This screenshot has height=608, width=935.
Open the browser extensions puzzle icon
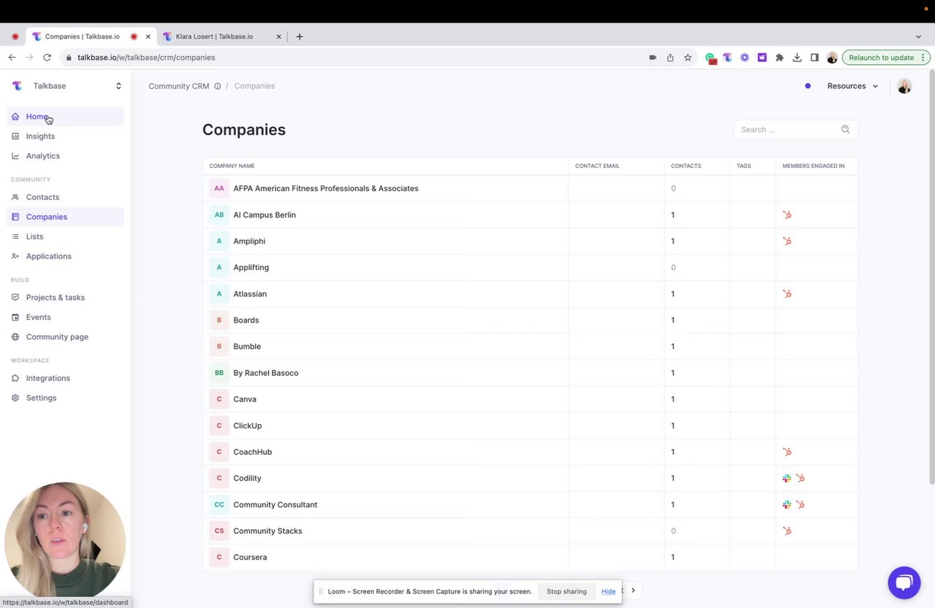click(x=779, y=58)
